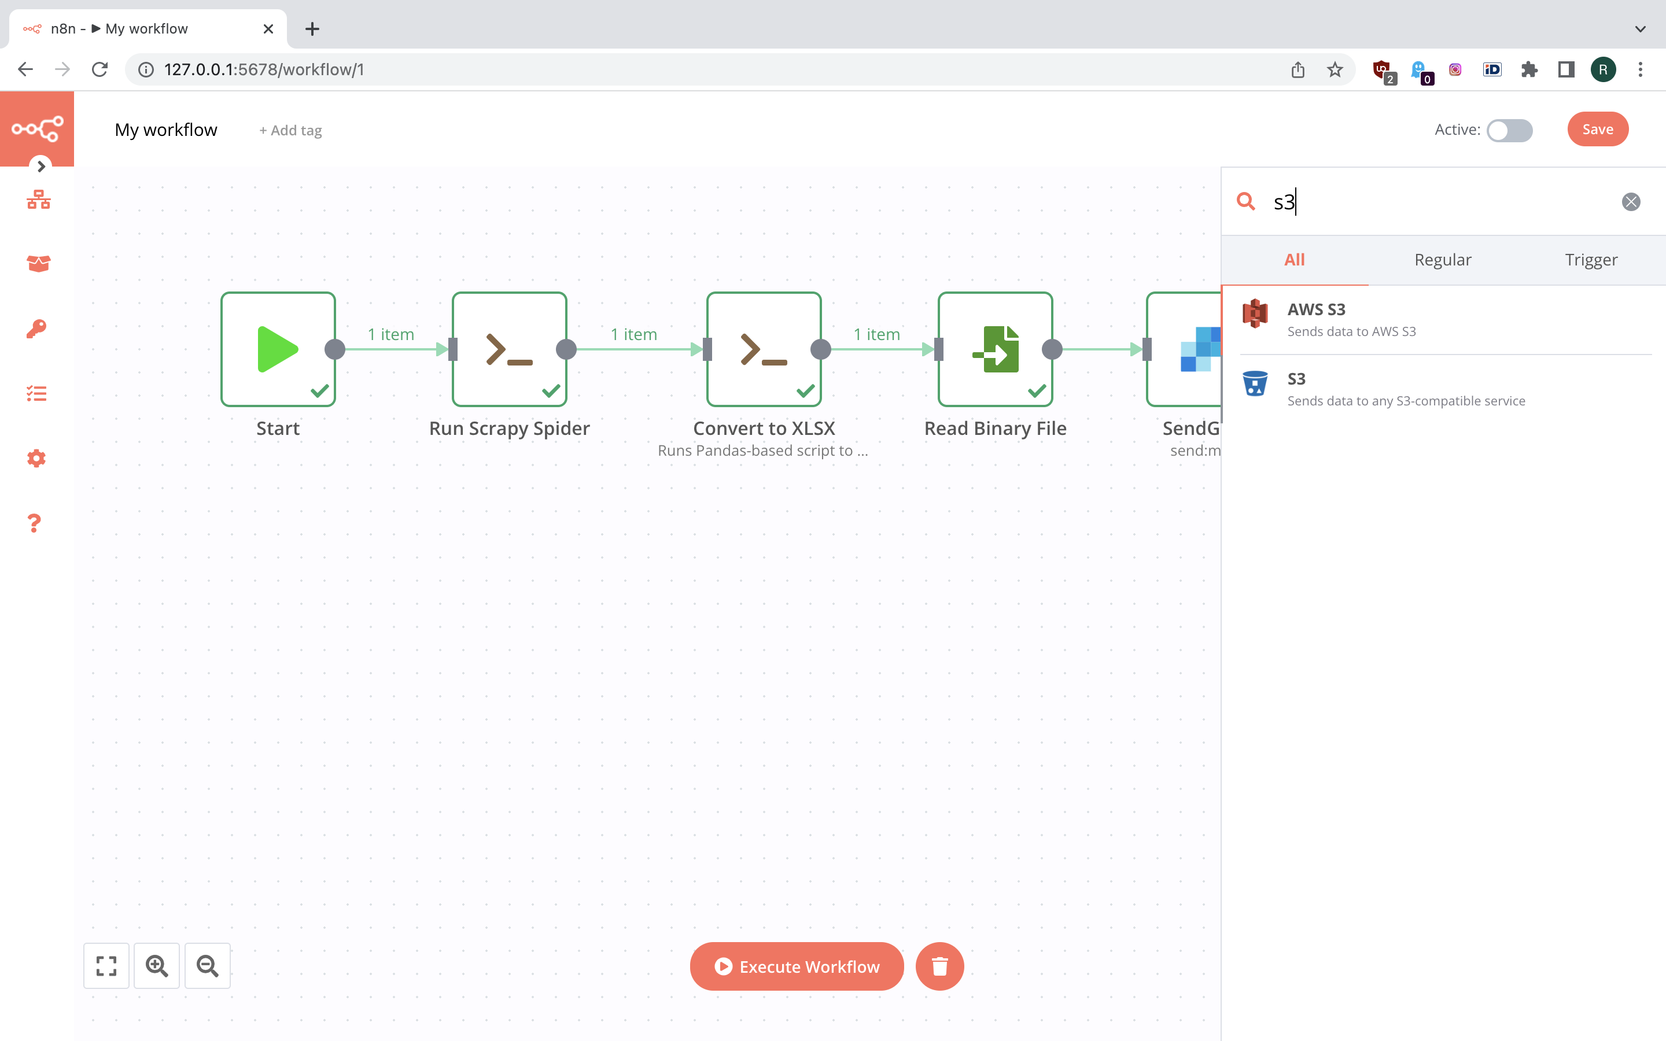Open Settings gear icon in sidebar
1666x1041 pixels.
36,458
